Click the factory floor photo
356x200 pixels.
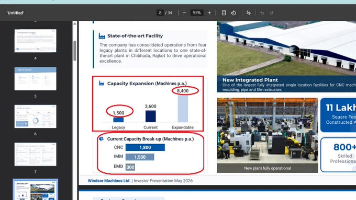[x=268, y=131]
